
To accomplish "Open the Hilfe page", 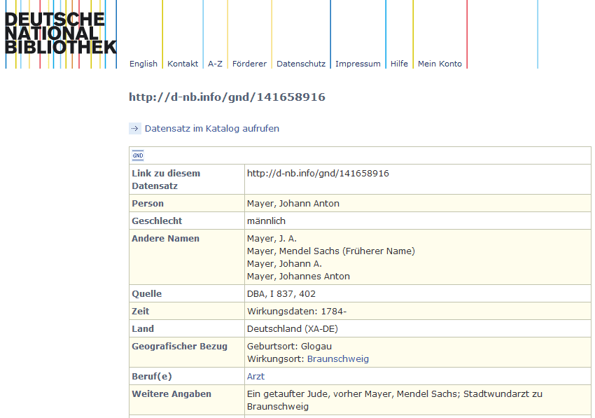I will tap(399, 64).
